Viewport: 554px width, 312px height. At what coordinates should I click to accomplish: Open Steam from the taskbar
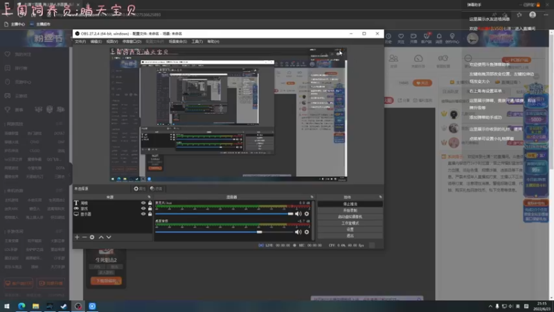pos(64,306)
